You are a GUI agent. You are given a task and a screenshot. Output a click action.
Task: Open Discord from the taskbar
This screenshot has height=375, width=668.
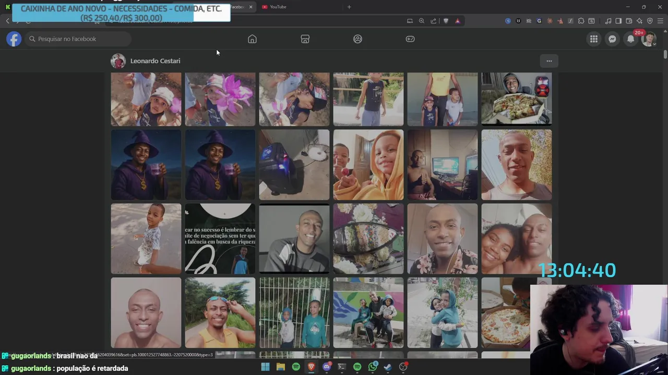(327, 367)
